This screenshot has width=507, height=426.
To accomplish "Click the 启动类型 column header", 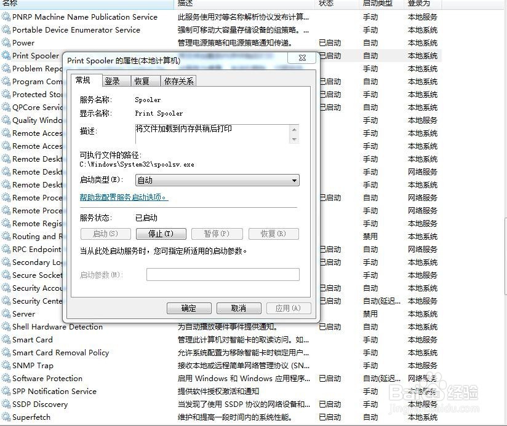I will pos(381,3).
